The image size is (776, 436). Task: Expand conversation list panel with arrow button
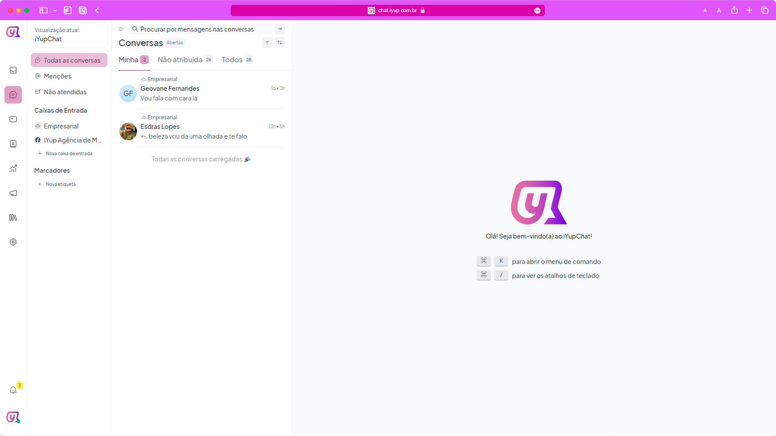coord(279,29)
